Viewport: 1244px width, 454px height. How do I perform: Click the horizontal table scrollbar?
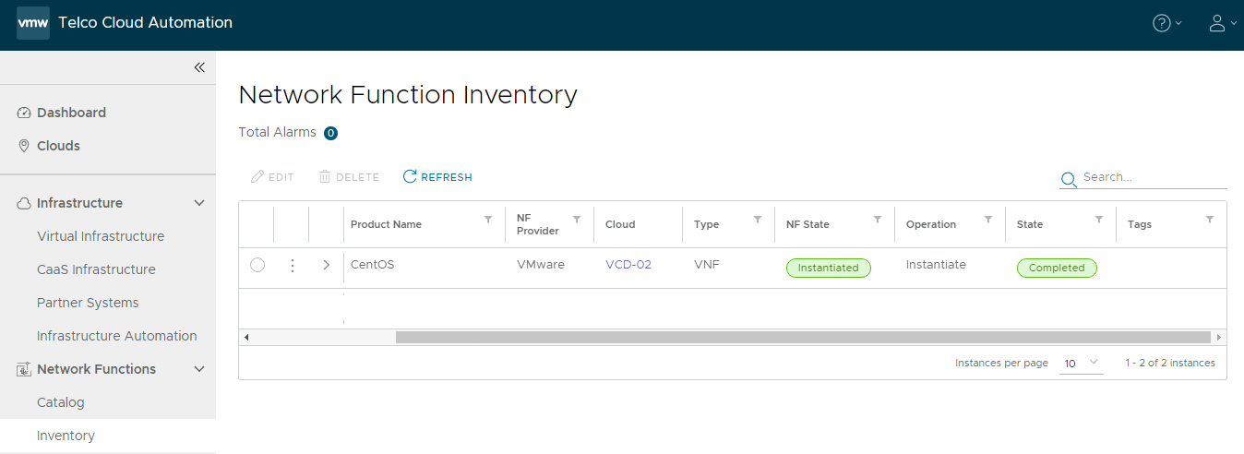802,338
